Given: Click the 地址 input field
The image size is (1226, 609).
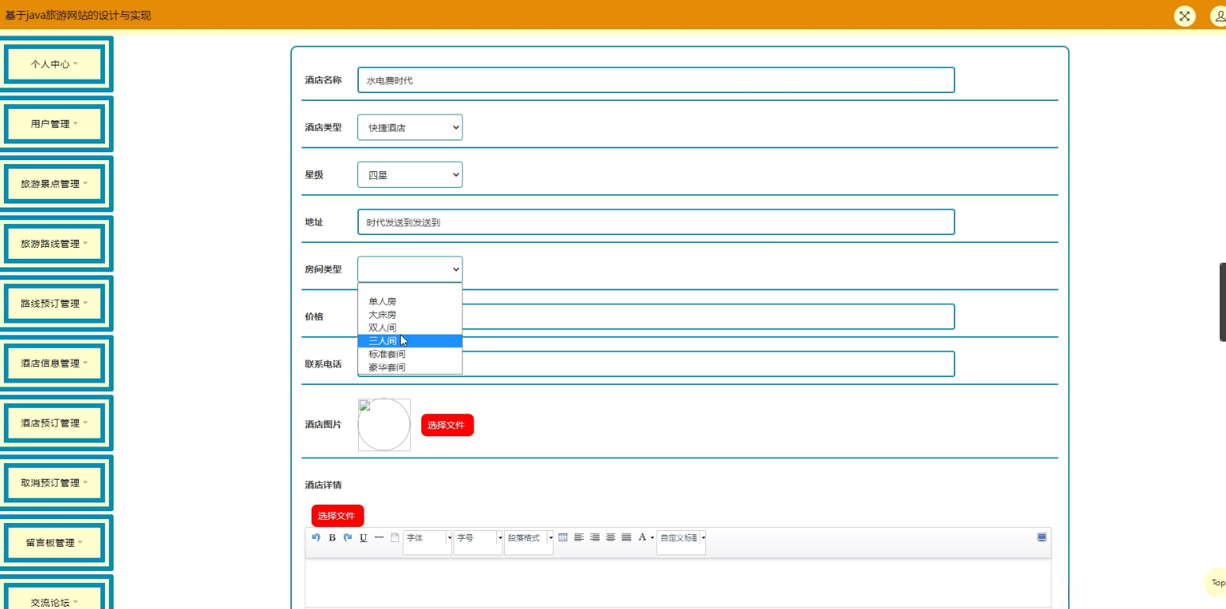Looking at the screenshot, I should coord(656,222).
